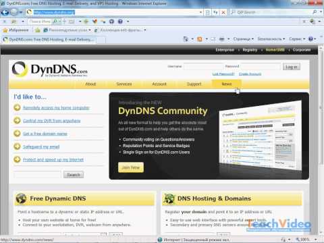Expand the Print dropdown arrow
The height and width of the screenshot is (243, 324).
tap(228, 39)
